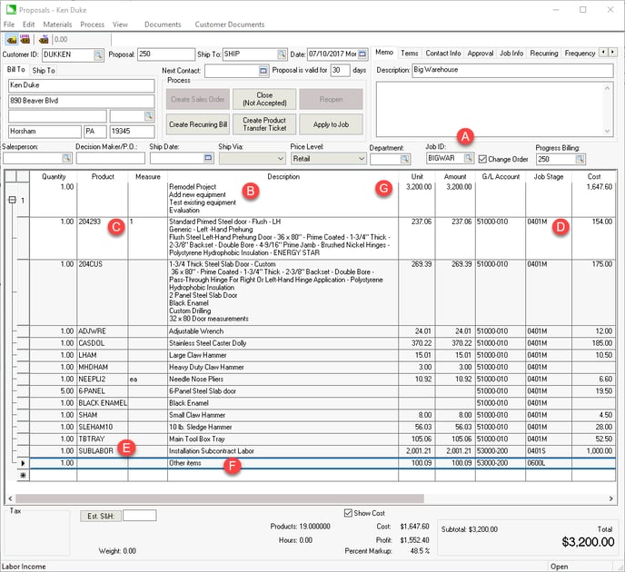
Task: Select the Adjustable Wrench description cell
Action: tap(283, 331)
